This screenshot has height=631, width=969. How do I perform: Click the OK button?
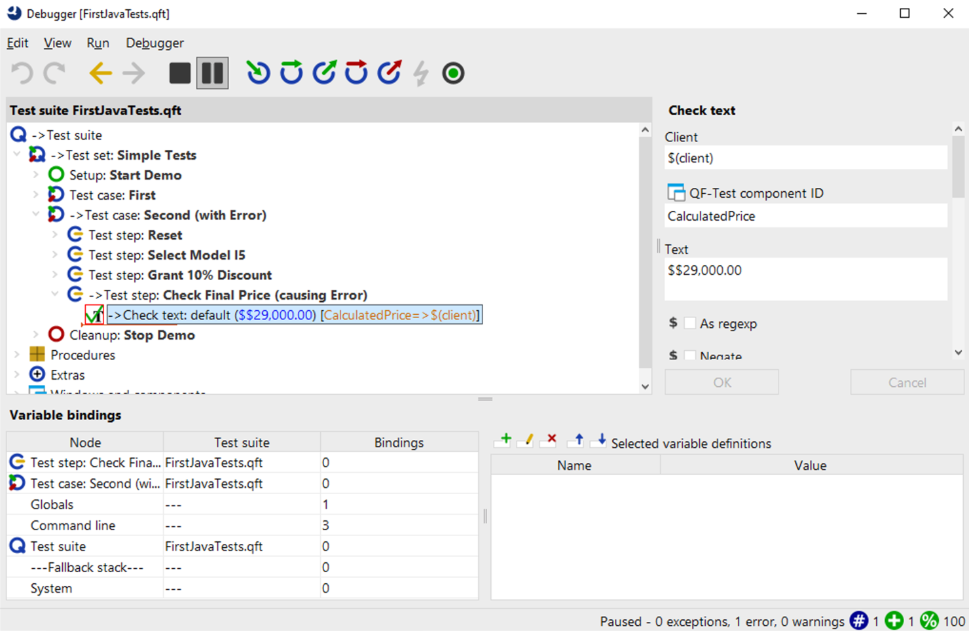pos(722,382)
